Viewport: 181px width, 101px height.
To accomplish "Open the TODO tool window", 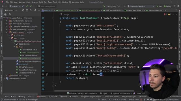I will click(31, 97).
